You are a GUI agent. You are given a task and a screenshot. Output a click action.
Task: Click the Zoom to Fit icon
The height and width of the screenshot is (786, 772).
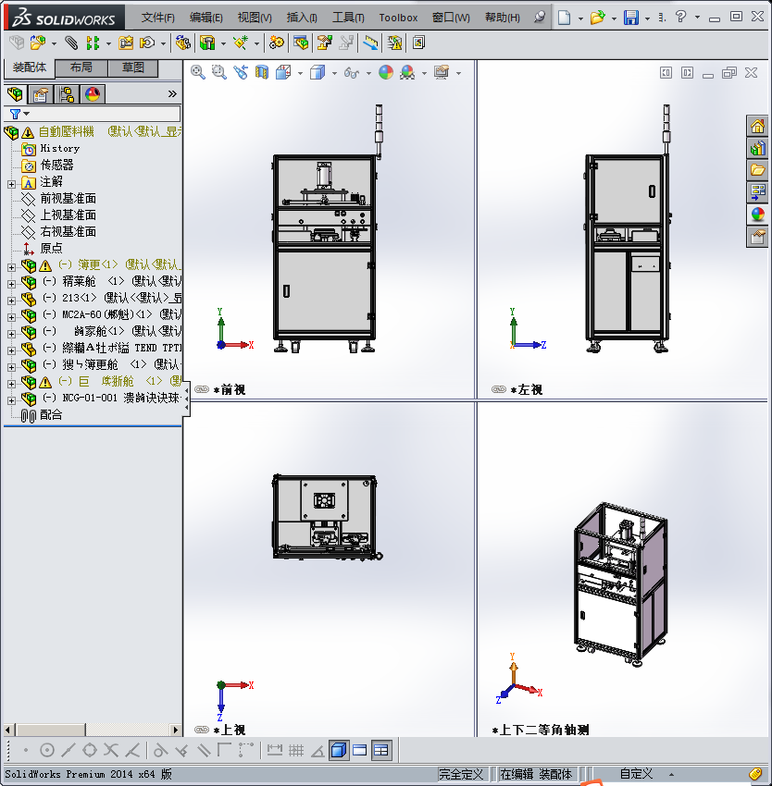[198, 72]
